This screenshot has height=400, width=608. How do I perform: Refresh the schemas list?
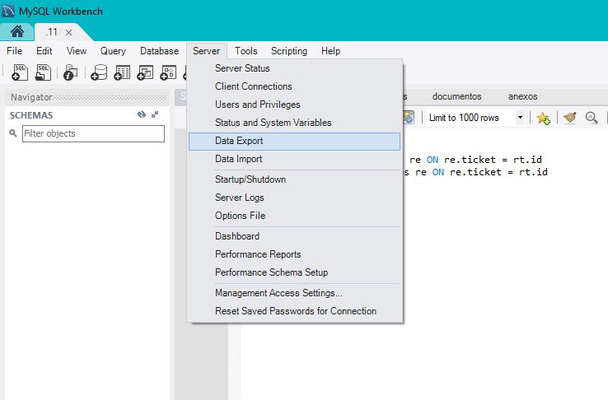point(142,114)
